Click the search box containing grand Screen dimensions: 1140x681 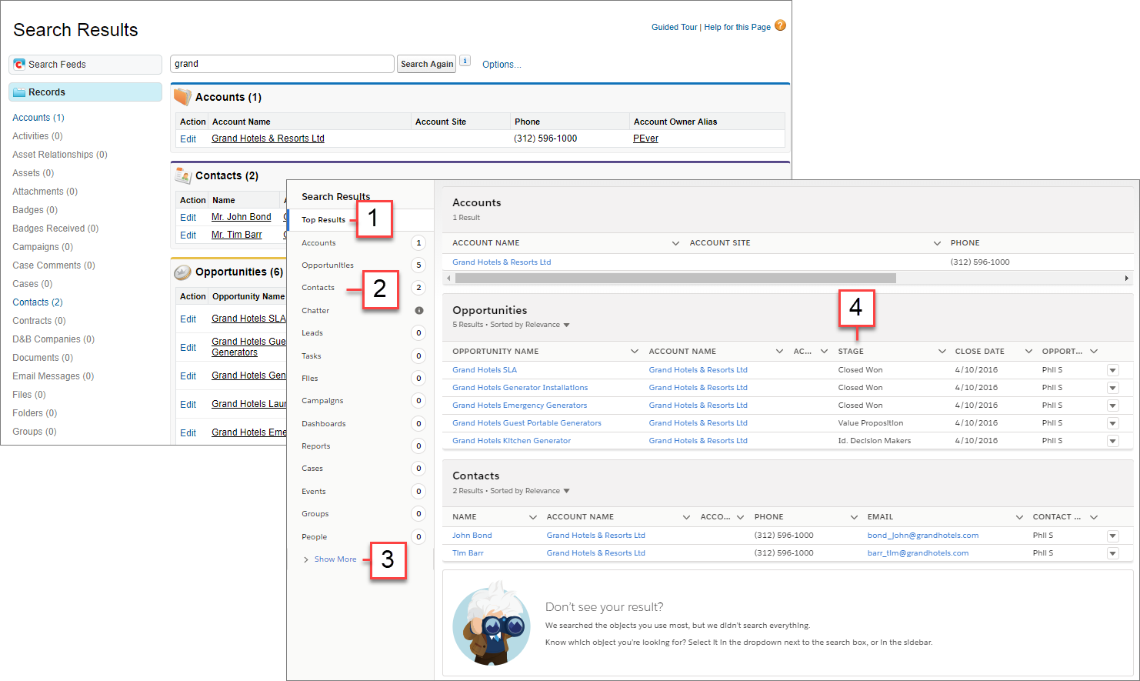(282, 64)
